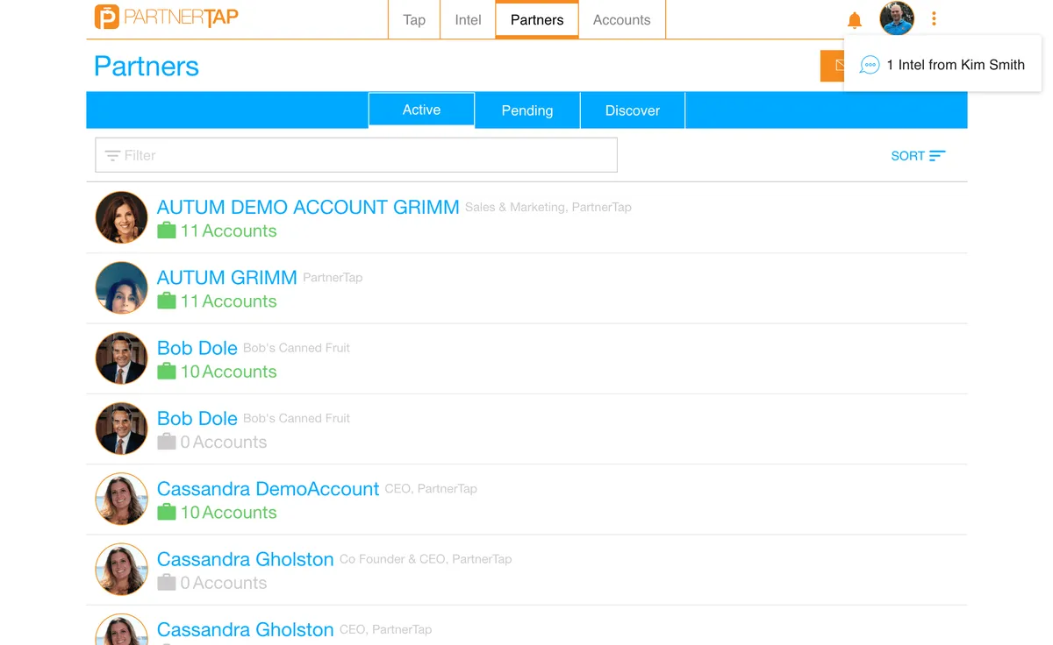Open Cassandra Gholston CEO, PartnerTap profile
This screenshot has width=1053, height=645.
tap(245, 629)
